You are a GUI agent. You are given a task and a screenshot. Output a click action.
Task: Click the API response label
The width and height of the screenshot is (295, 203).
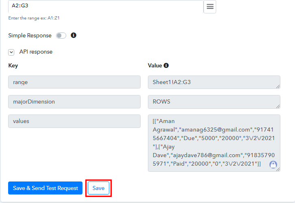click(36, 52)
